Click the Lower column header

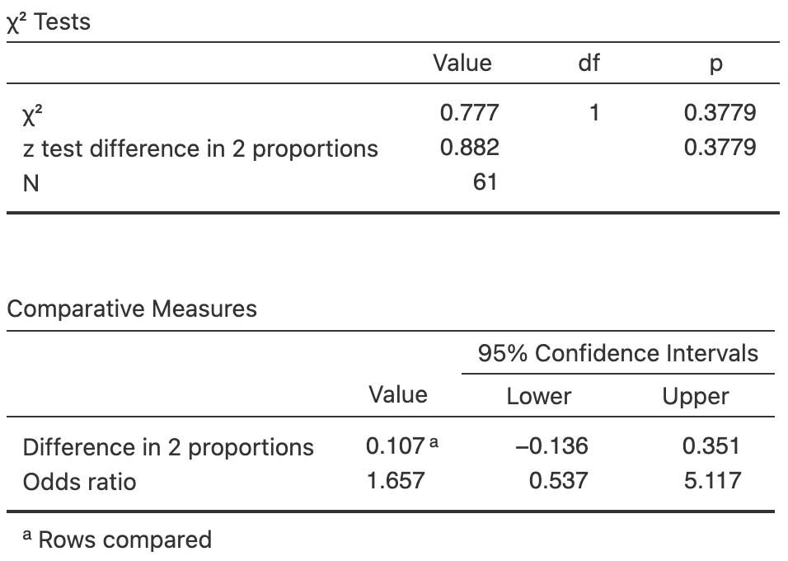point(538,397)
